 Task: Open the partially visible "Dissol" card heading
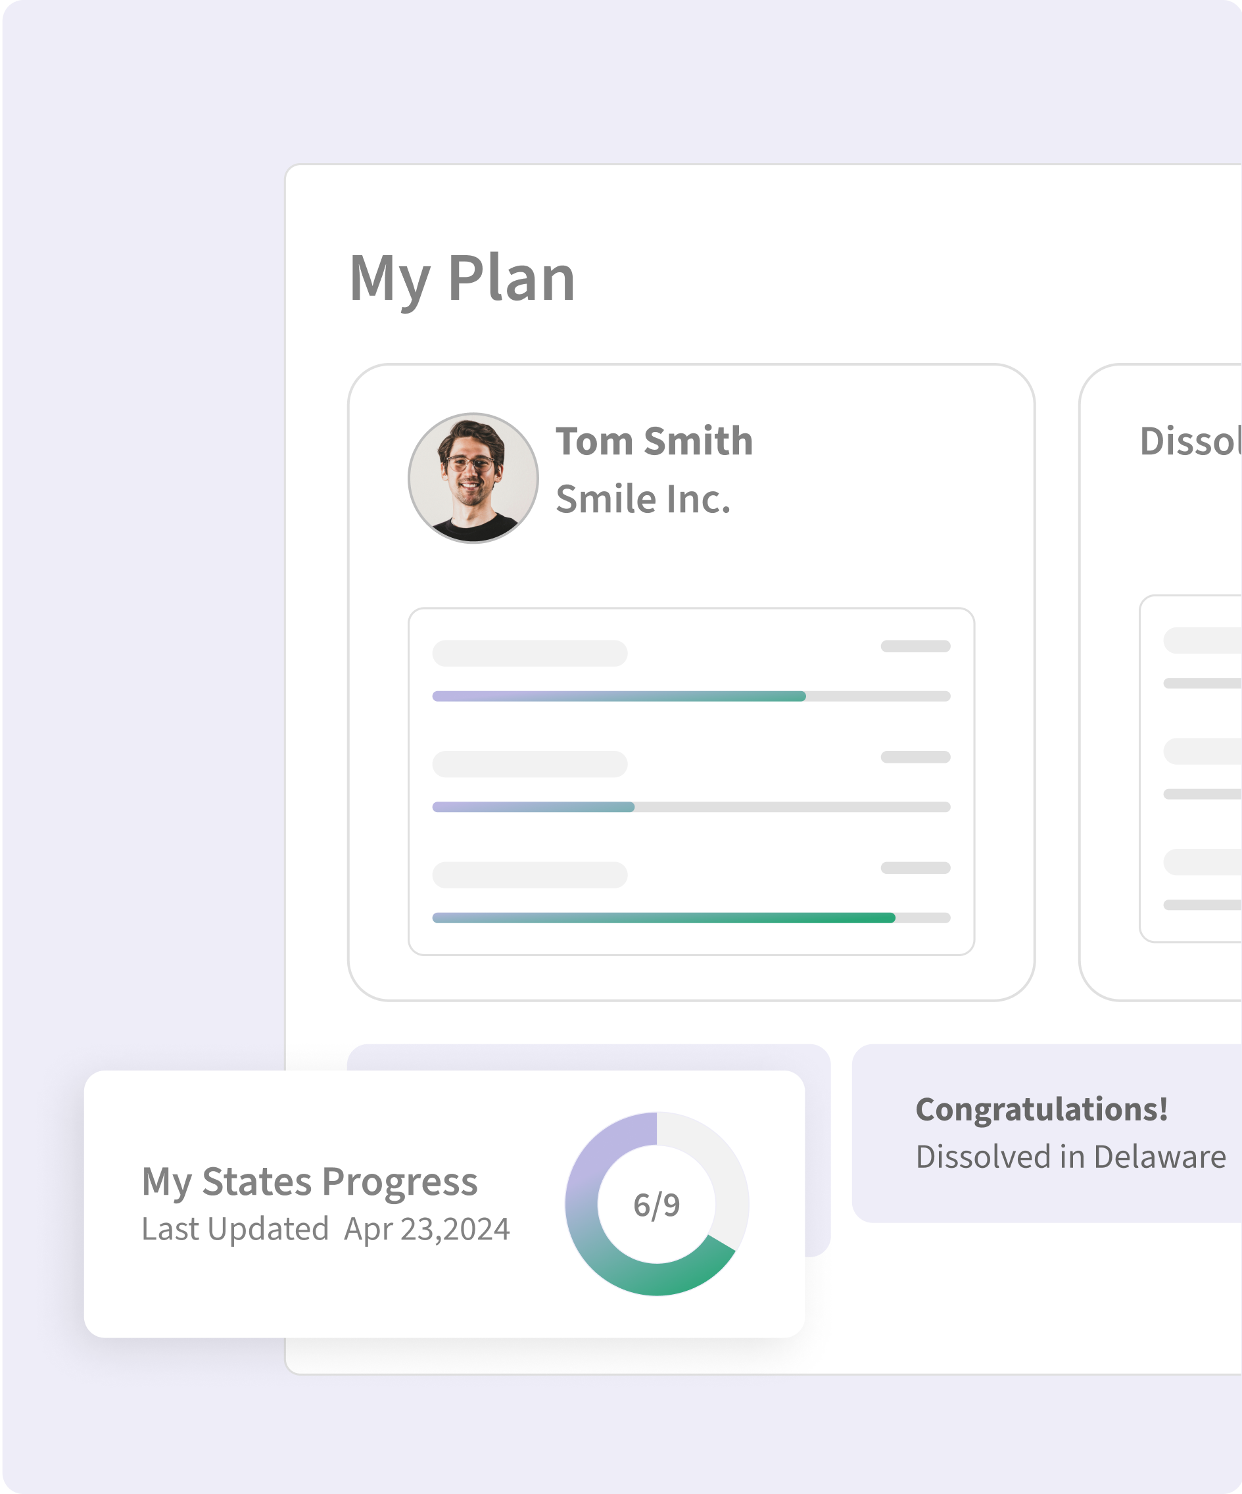pos(1189,441)
